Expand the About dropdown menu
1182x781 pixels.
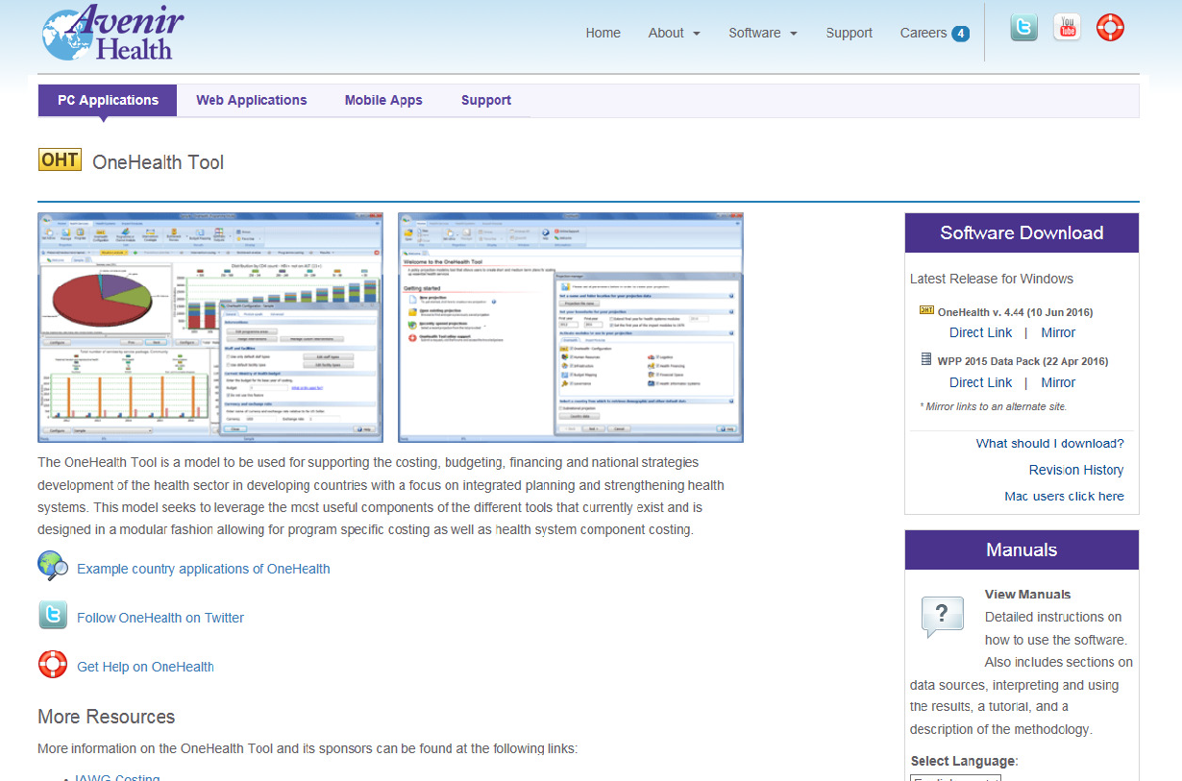coord(674,33)
